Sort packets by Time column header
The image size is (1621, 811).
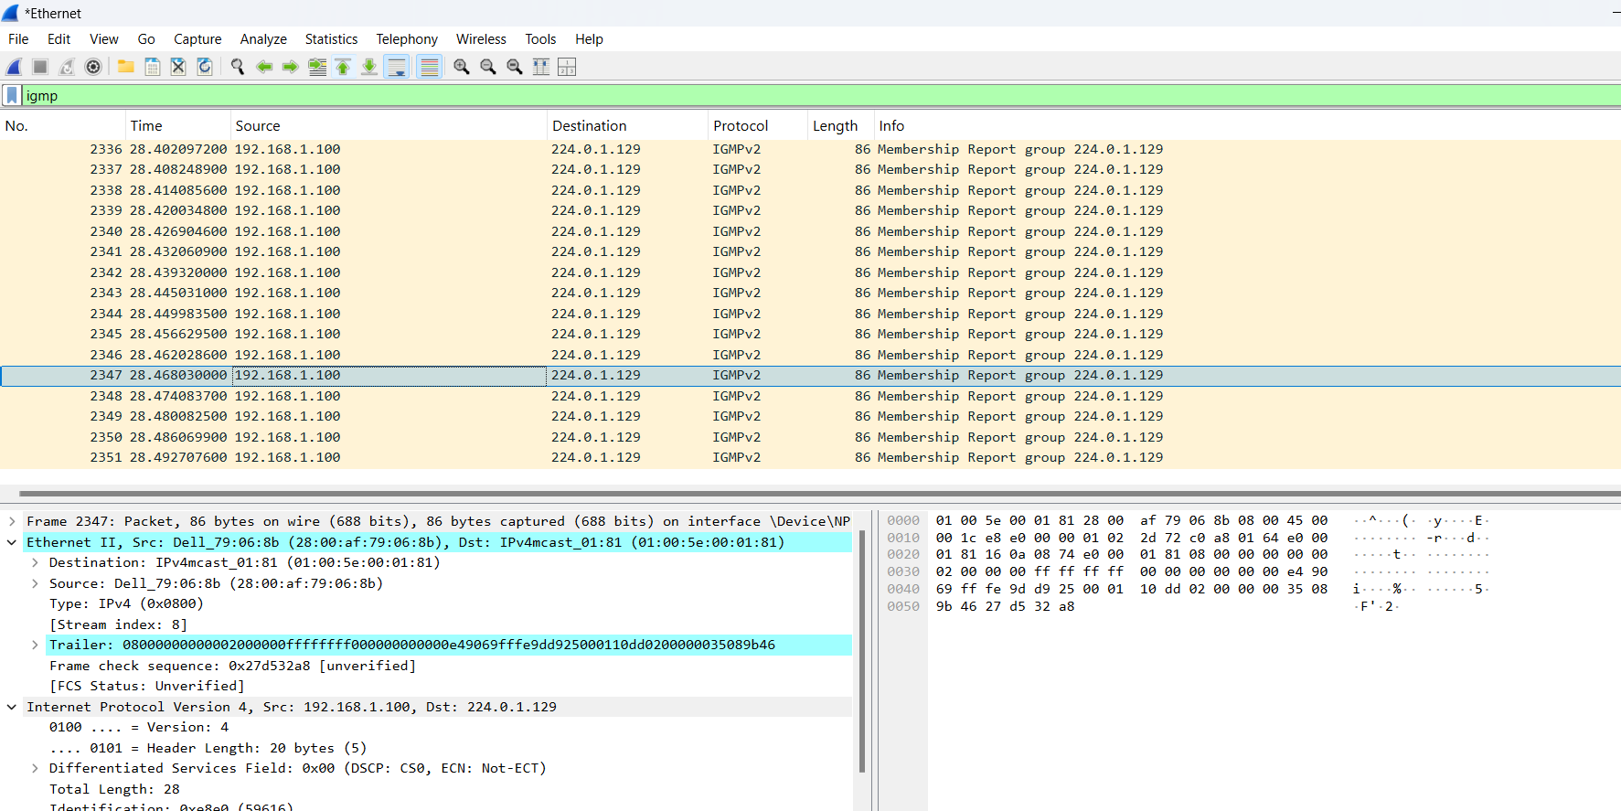click(x=178, y=126)
